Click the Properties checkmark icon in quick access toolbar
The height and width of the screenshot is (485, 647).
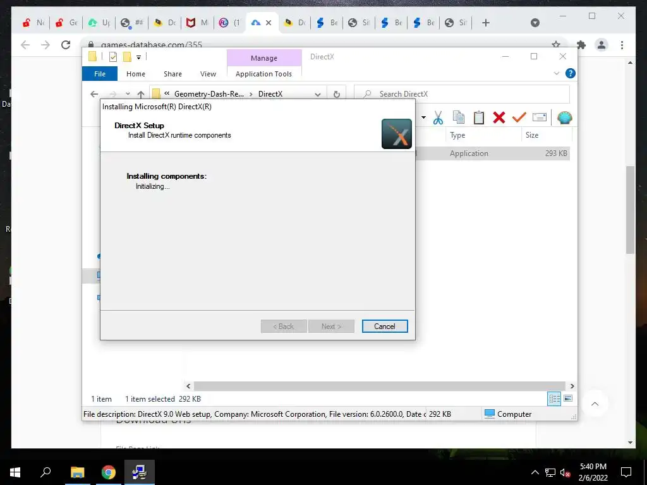(x=112, y=57)
